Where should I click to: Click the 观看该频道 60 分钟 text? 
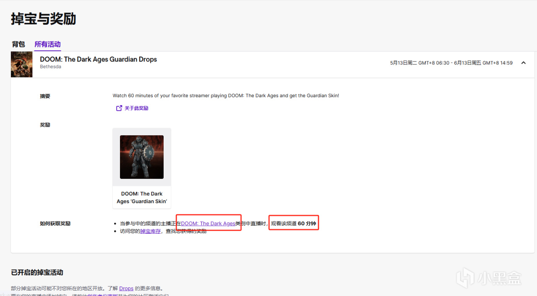click(293, 224)
